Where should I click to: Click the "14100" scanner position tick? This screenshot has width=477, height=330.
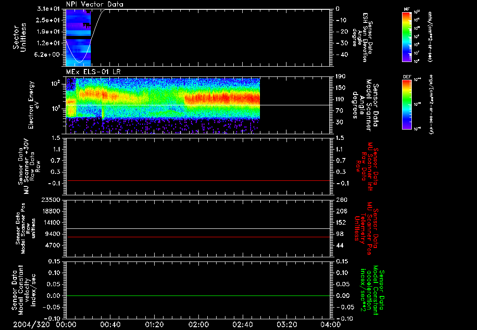coord(51,222)
